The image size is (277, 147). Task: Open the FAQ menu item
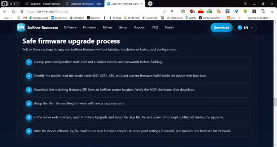155,27
